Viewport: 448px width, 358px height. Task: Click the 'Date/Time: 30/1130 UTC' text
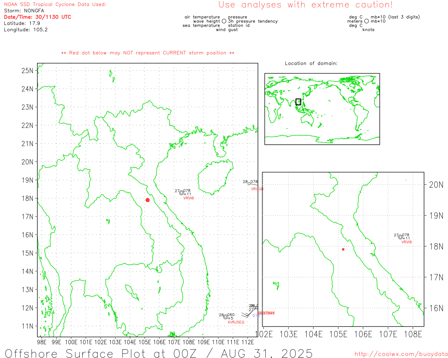pos(37,17)
